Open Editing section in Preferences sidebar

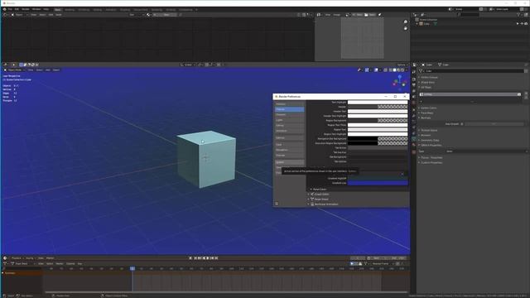[x=289, y=125]
